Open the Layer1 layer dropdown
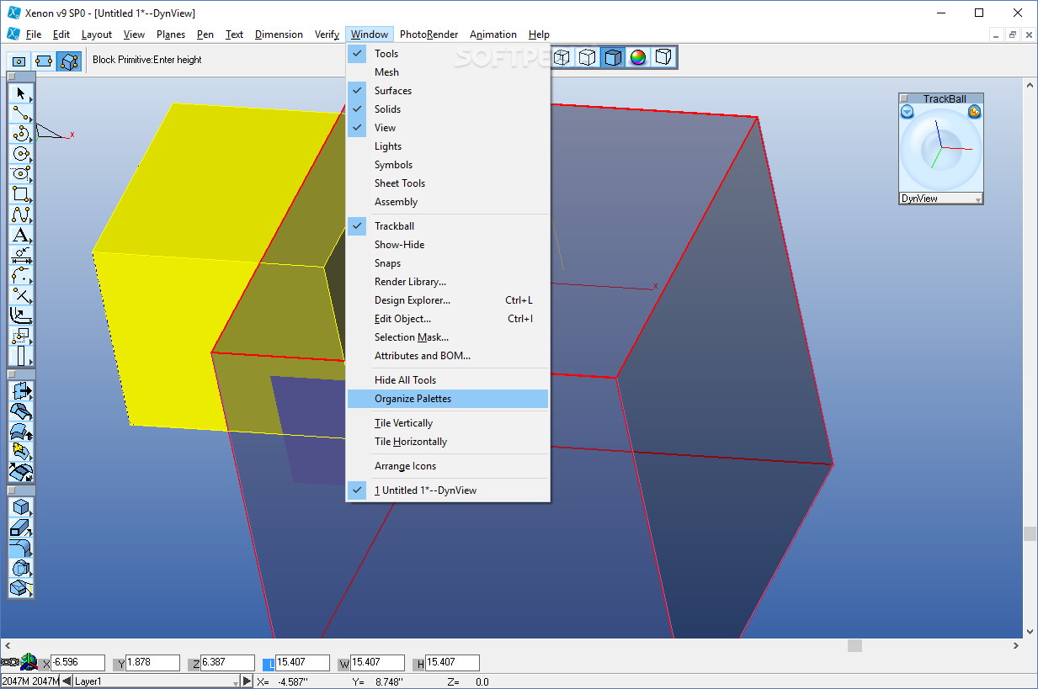 [x=156, y=681]
